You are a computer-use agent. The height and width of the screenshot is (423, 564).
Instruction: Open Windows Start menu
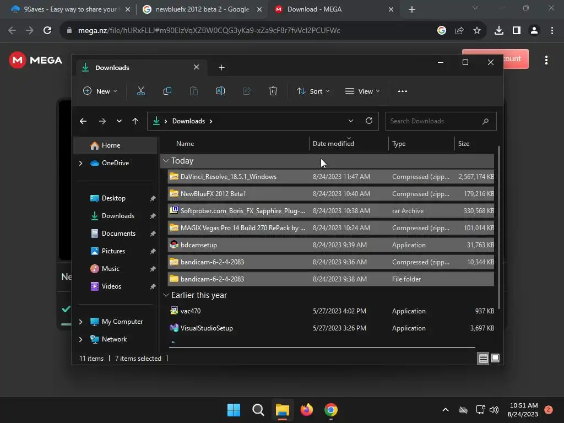(234, 410)
